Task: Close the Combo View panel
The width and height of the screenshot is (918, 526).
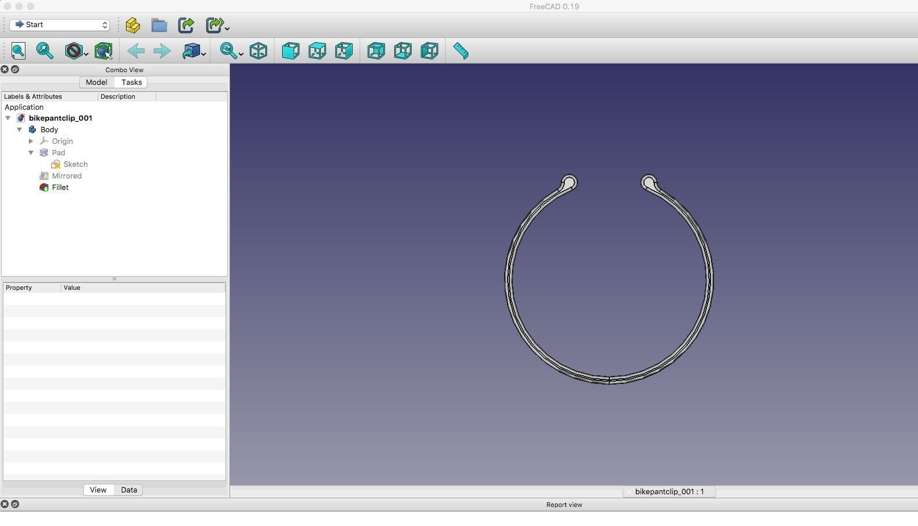Action: point(5,69)
